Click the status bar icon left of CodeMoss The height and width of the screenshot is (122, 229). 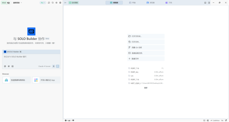[x=208, y=121]
